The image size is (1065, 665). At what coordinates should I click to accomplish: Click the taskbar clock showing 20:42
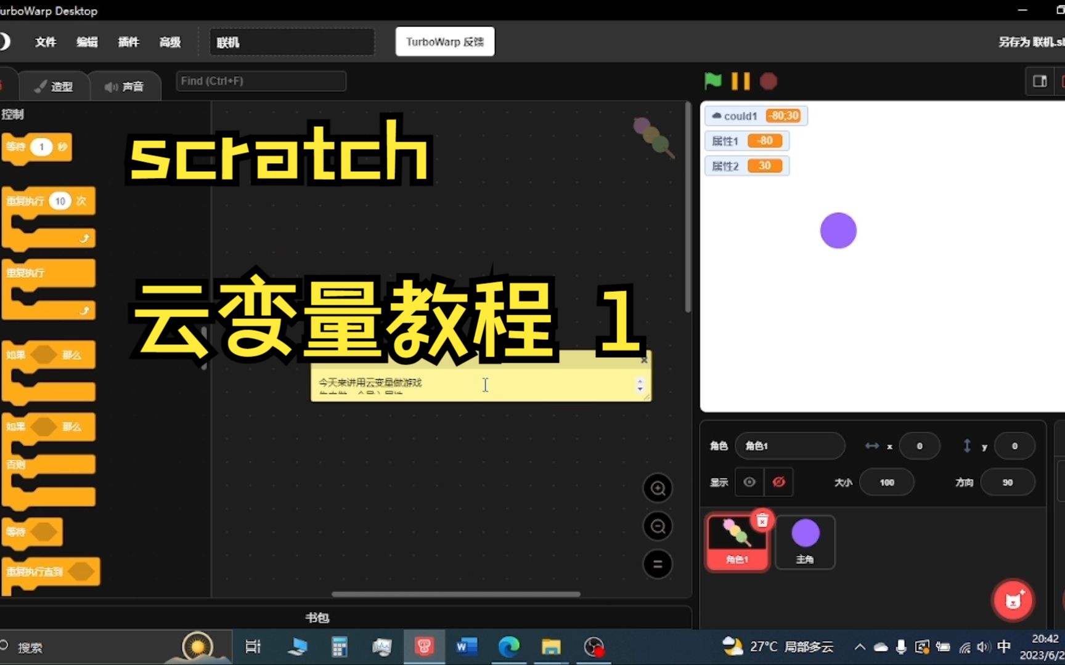coord(1042,647)
